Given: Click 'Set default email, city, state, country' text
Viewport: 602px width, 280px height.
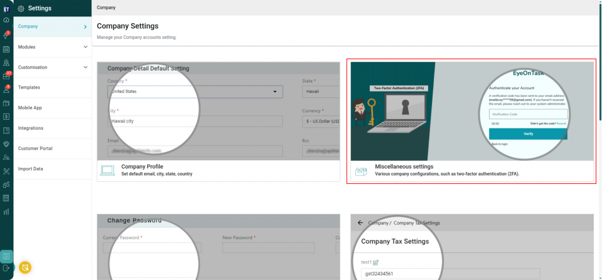Looking at the screenshot, I should click(x=156, y=174).
